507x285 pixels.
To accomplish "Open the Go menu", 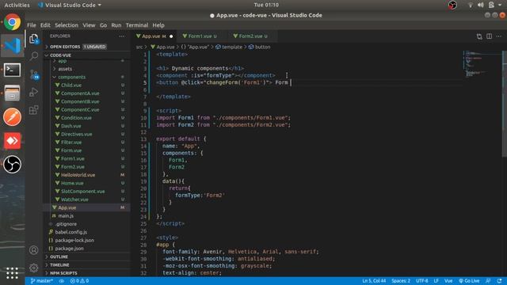I will point(103,25).
